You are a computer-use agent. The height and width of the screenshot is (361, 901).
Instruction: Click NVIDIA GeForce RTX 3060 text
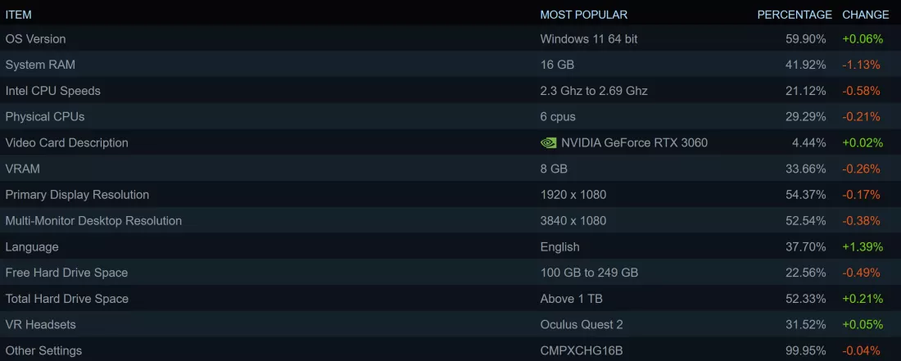coord(634,143)
